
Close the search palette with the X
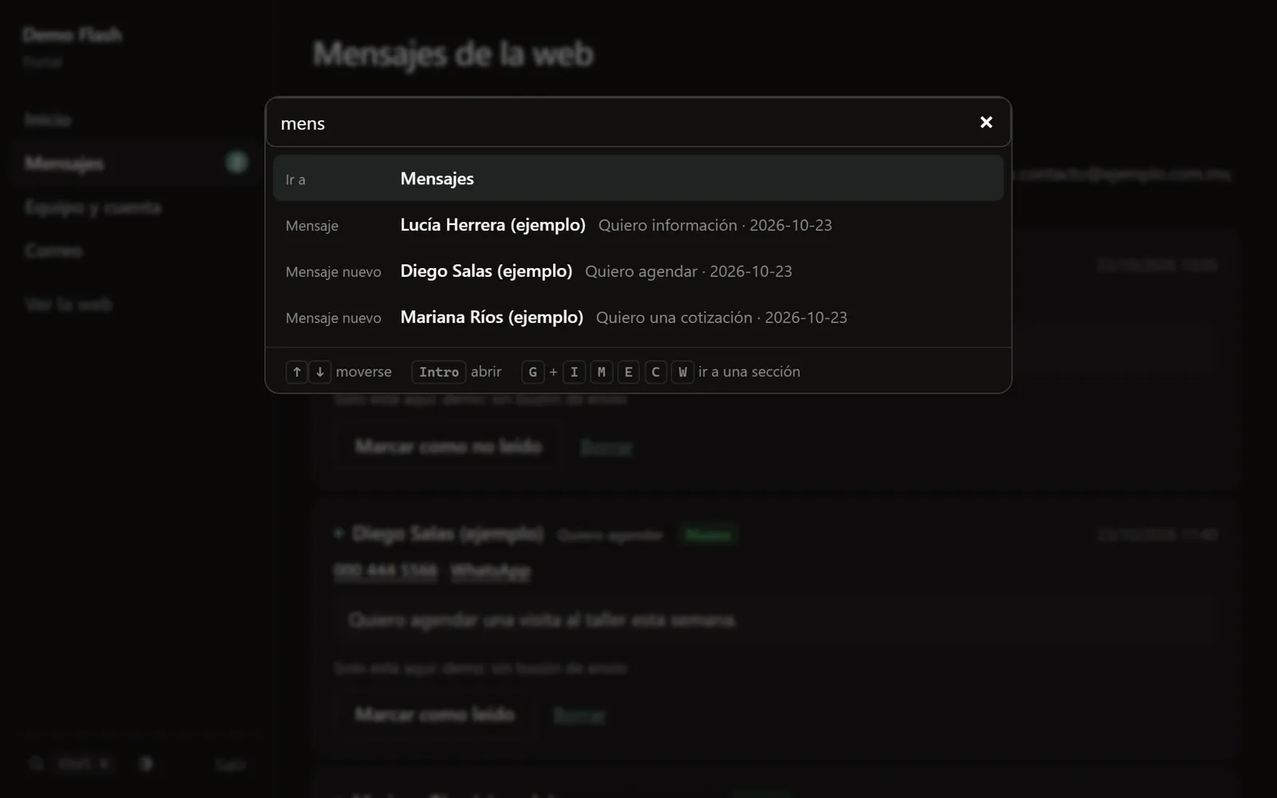(986, 122)
